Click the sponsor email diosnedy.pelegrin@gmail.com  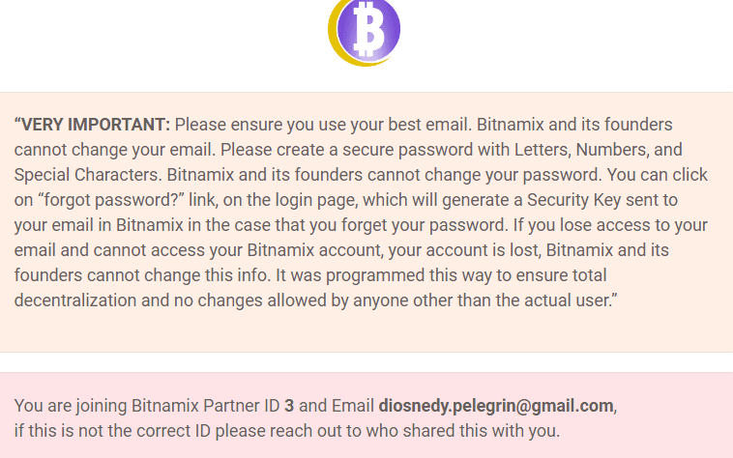point(496,406)
